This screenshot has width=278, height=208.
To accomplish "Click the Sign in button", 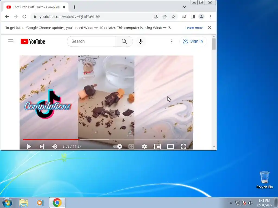I will [193, 41].
